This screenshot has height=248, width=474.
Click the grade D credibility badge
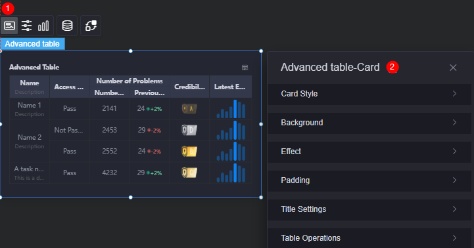[189, 130]
